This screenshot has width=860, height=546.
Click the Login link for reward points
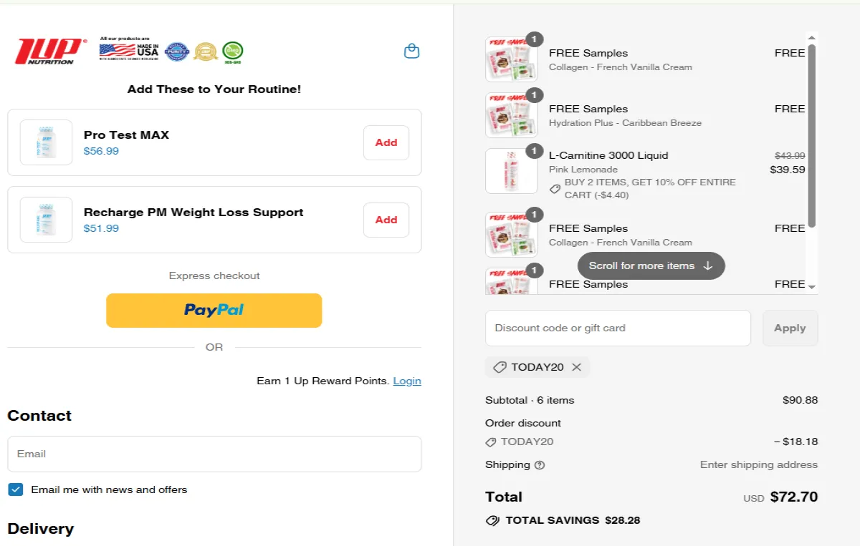tap(406, 381)
